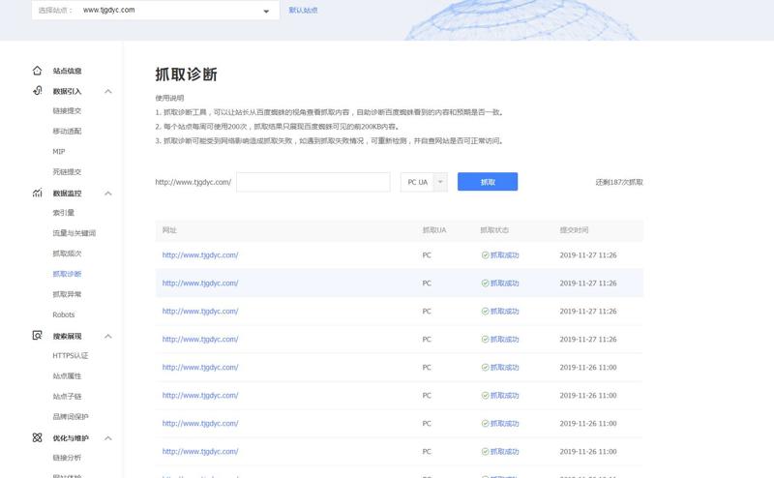
Task: Open 抓取异常 in the sidebar
Action: (67, 294)
